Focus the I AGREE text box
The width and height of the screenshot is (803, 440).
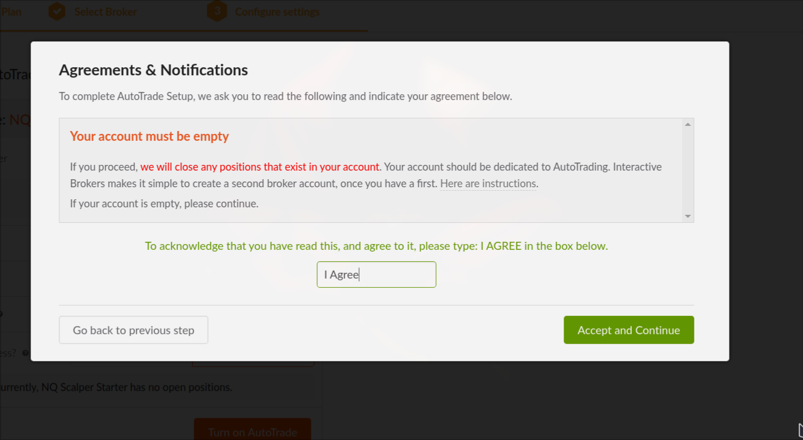coord(376,275)
